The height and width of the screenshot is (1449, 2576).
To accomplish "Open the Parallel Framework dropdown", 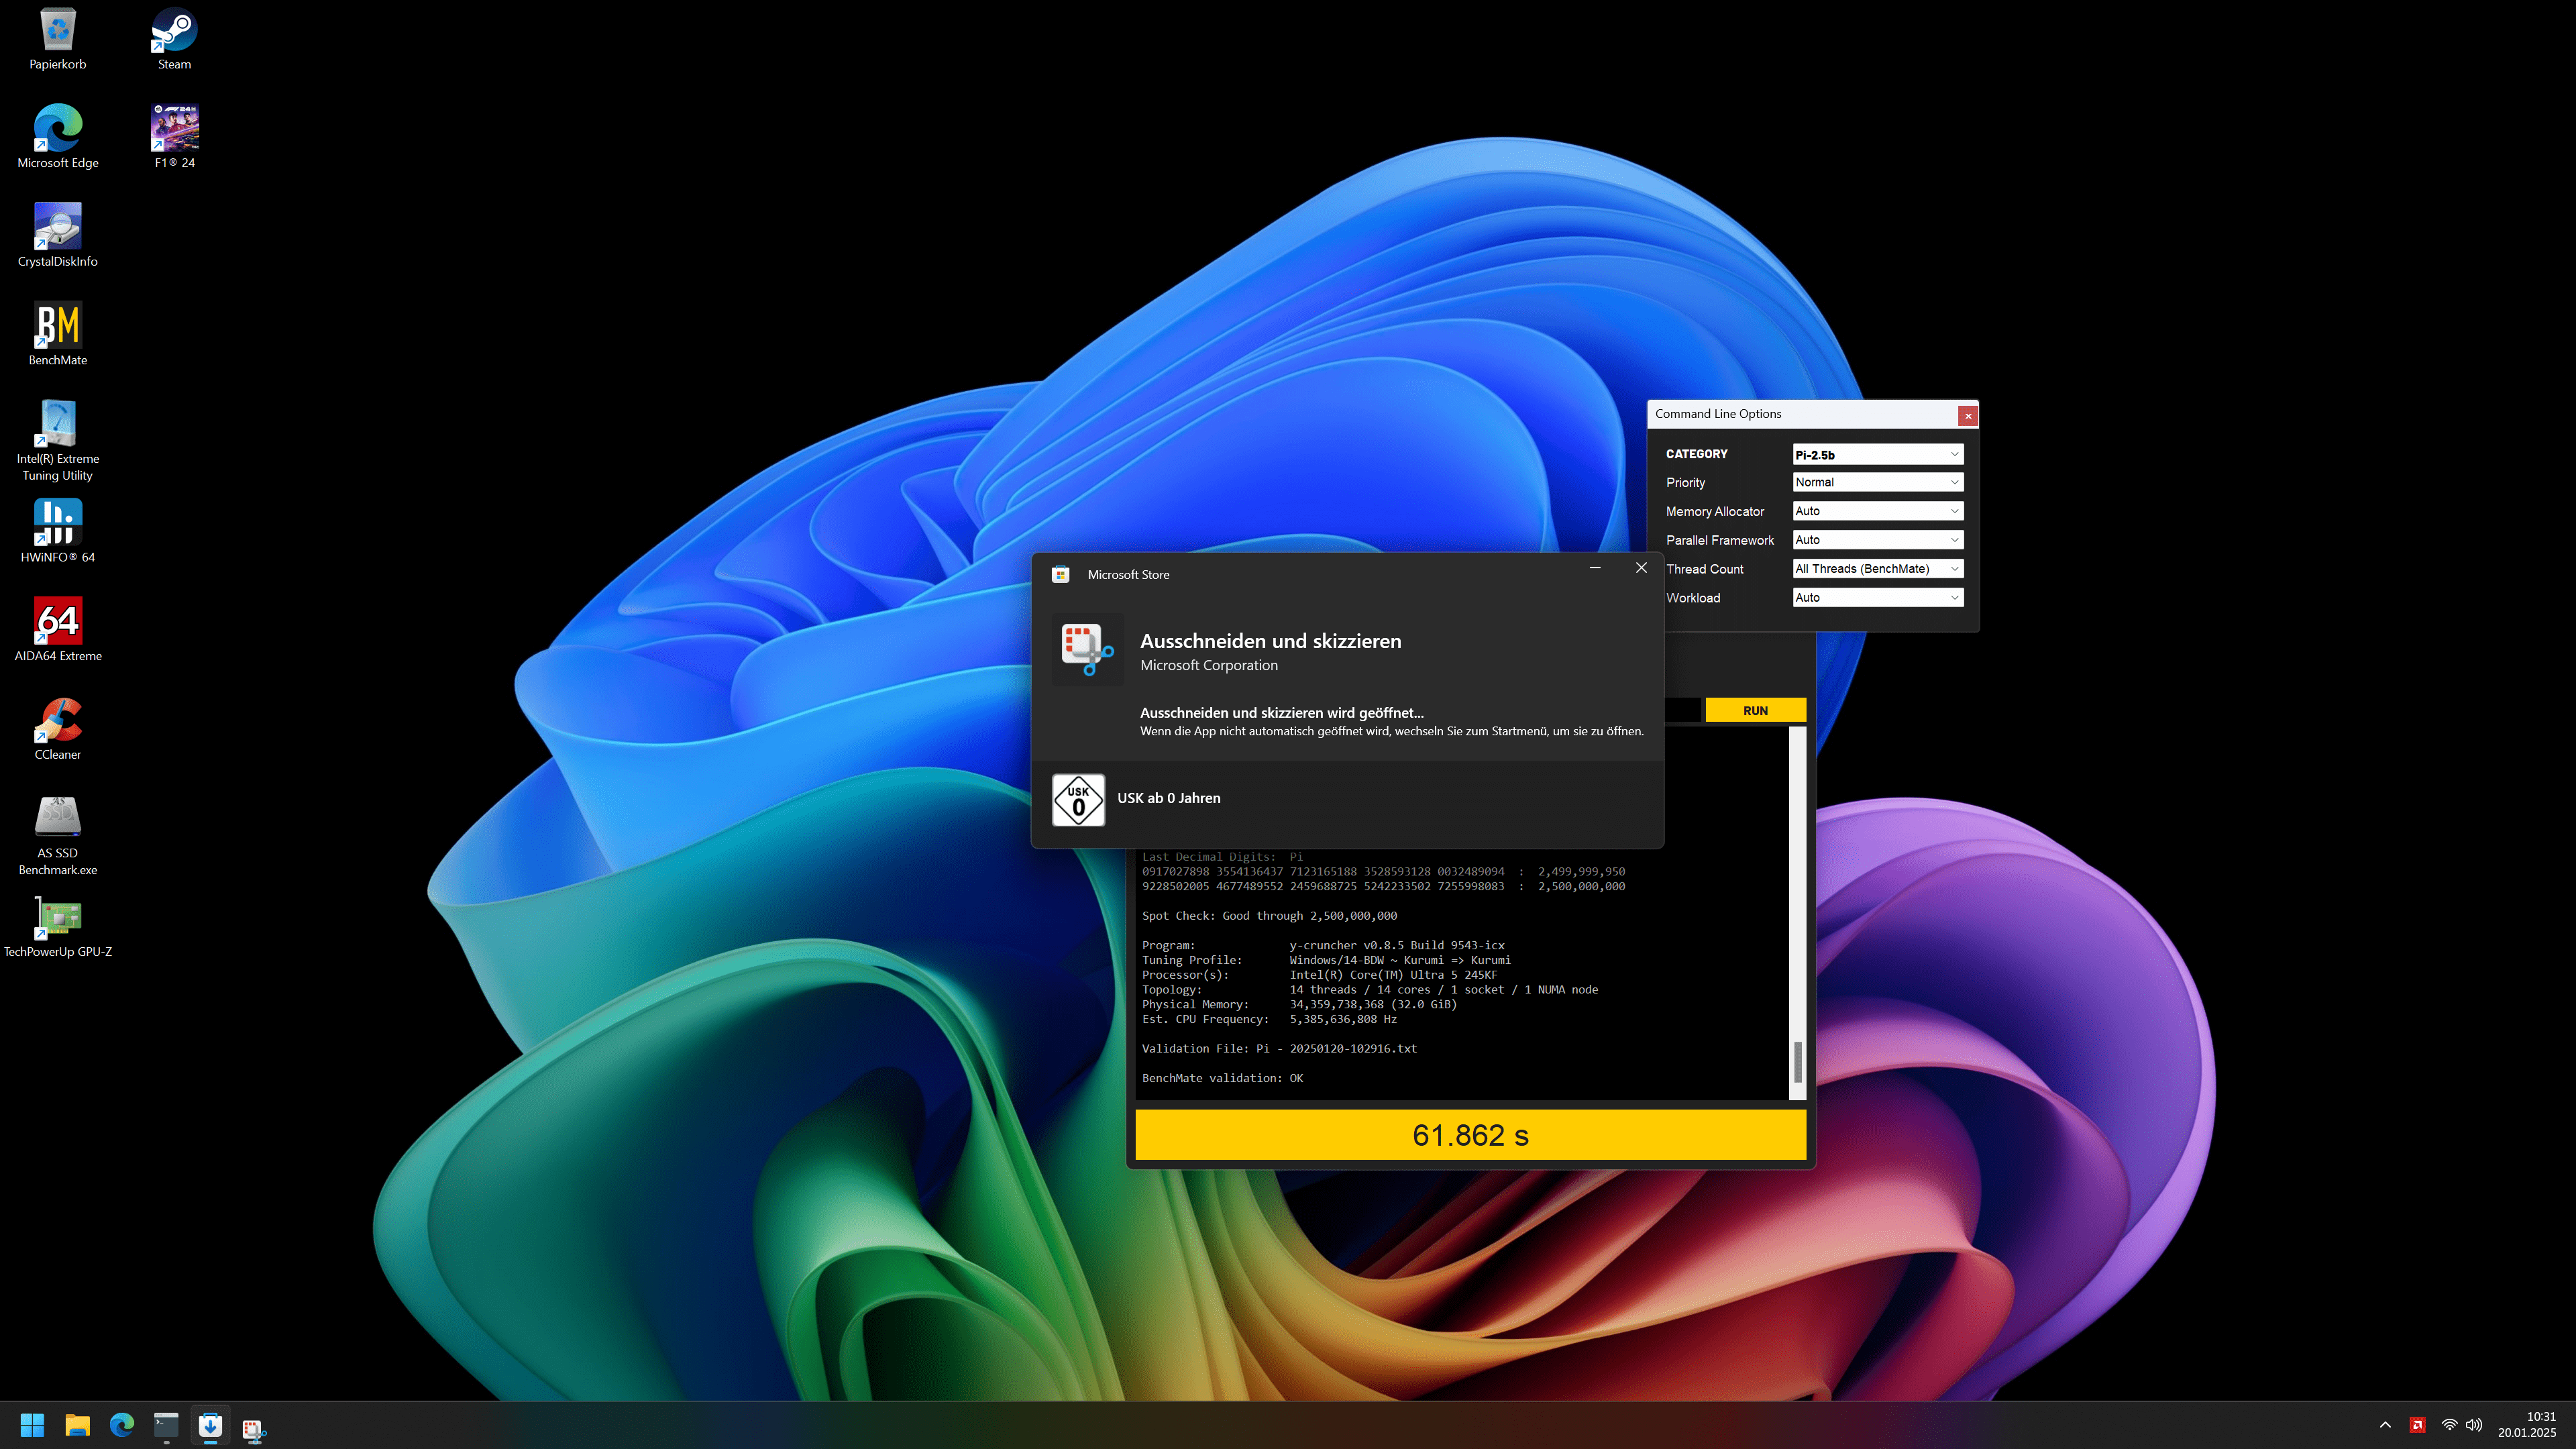I will pyautogui.click(x=1877, y=540).
